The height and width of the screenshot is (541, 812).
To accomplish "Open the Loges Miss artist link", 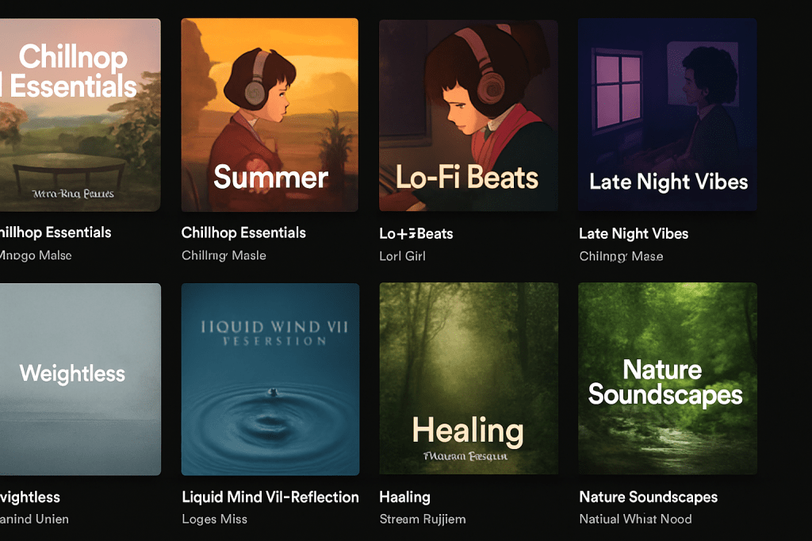I will click(214, 520).
